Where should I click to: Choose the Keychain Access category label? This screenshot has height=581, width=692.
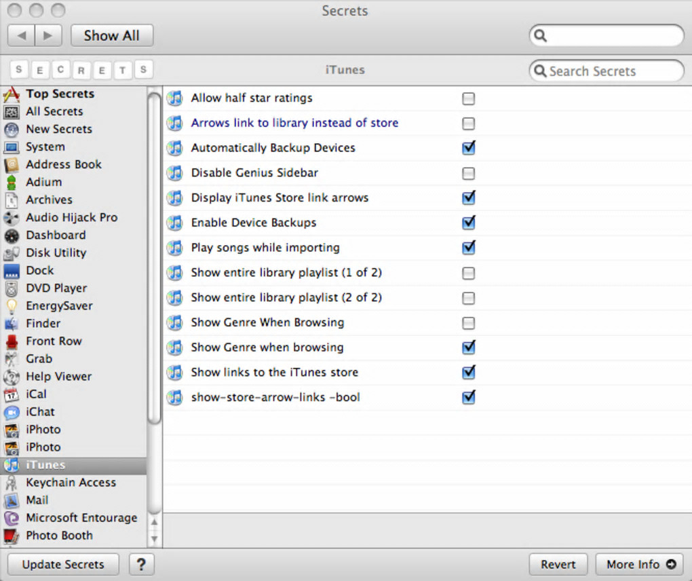(71, 482)
